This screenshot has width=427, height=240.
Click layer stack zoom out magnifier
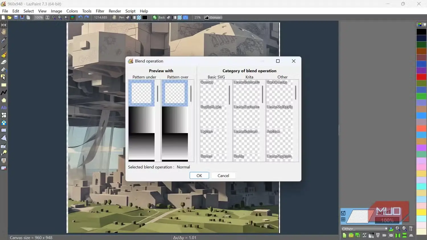404,229
